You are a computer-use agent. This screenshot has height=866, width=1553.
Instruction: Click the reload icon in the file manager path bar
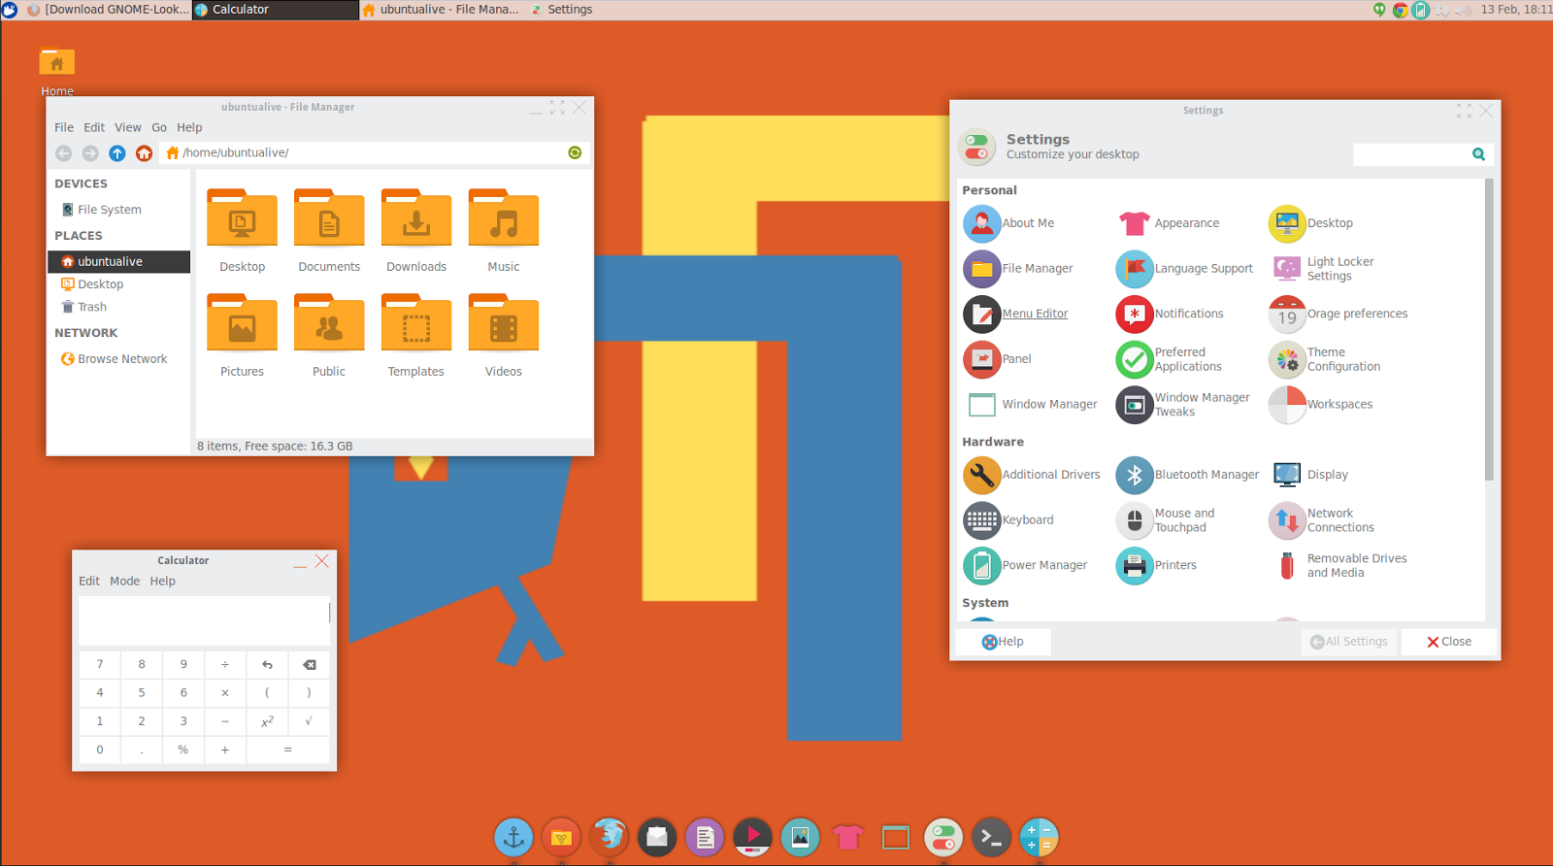(x=575, y=152)
